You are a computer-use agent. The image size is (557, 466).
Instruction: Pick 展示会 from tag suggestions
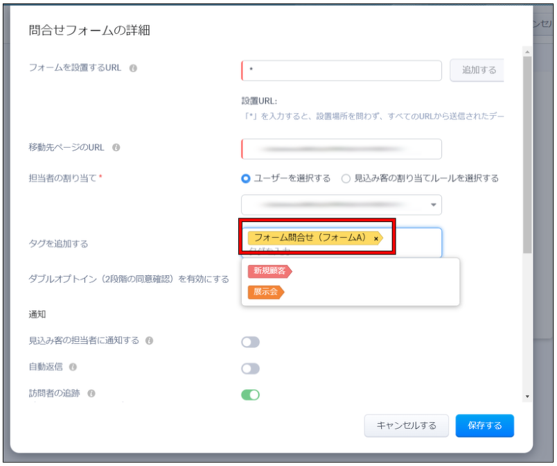pyautogui.click(x=266, y=292)
